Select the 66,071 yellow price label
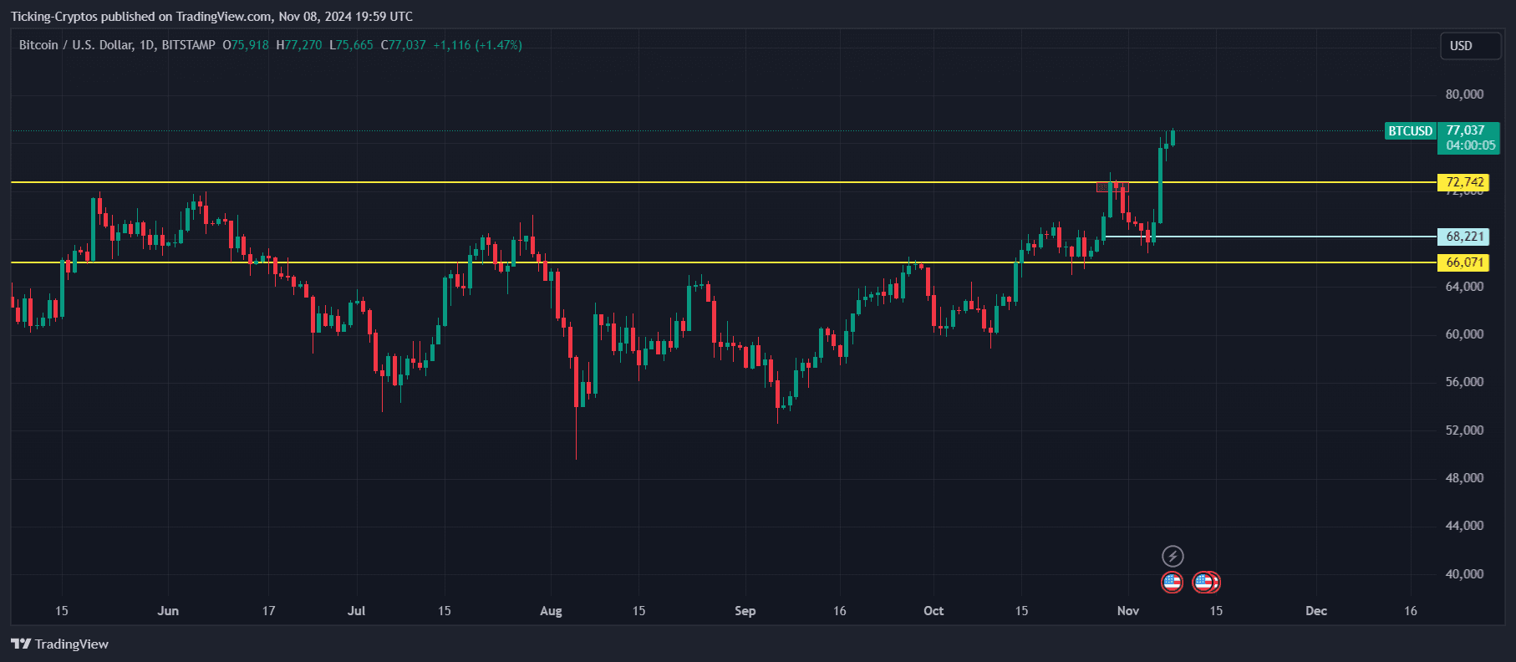 click(1463, 262)
